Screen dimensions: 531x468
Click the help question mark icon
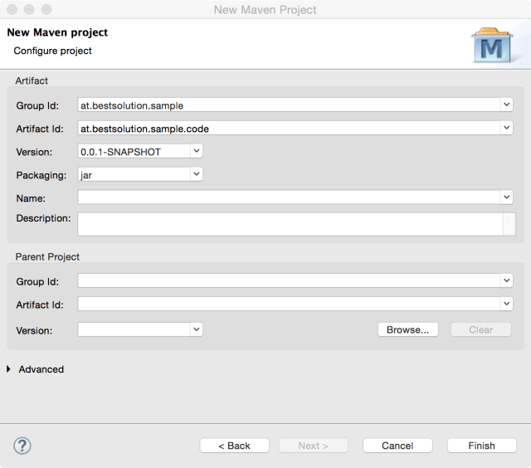pyautogui.click(x=22, y=446)
